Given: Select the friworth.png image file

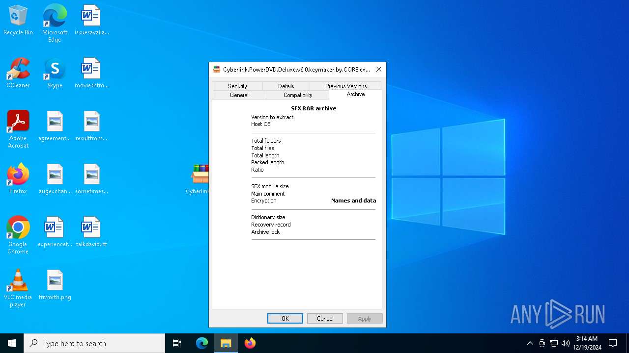Looking at the screenshot, I should pyautogui.click(x=55, y=285).
